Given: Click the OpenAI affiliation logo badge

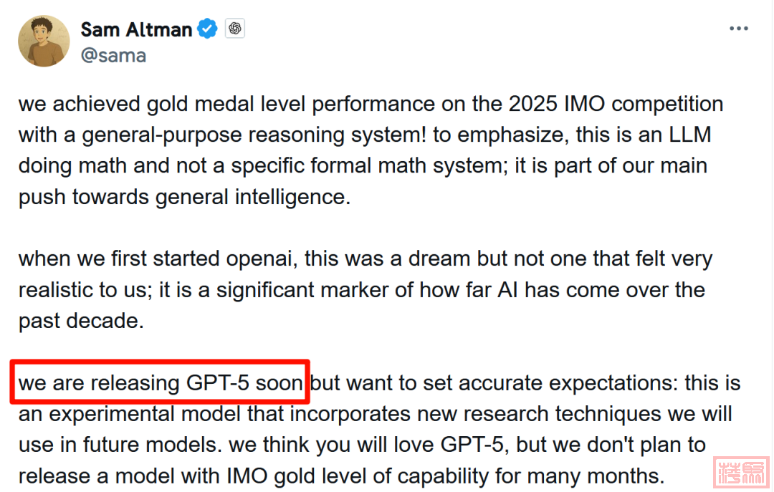Looking at the screenshot, I should 235,28.
